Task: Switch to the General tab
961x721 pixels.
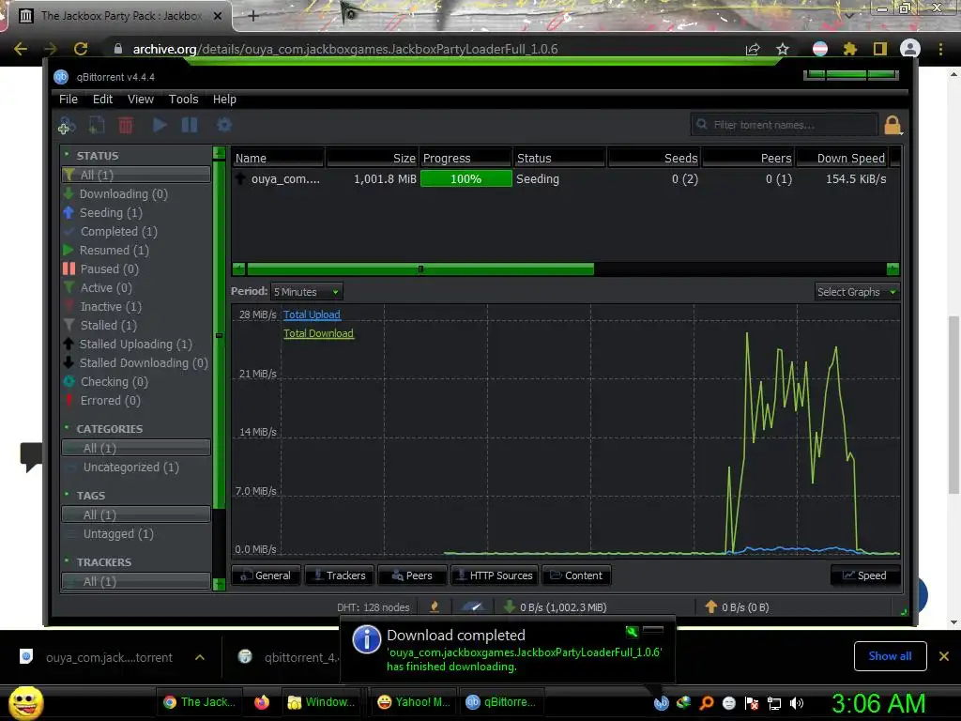Action: [x=266, y=575]
